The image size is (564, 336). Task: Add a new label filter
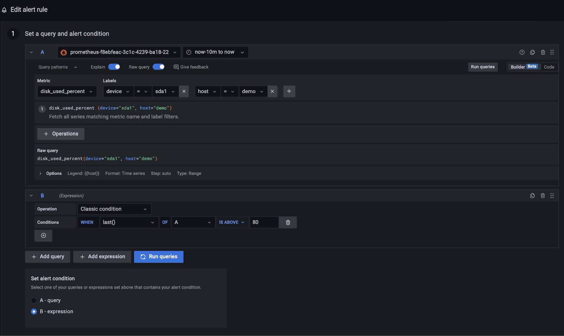point(289,91)
